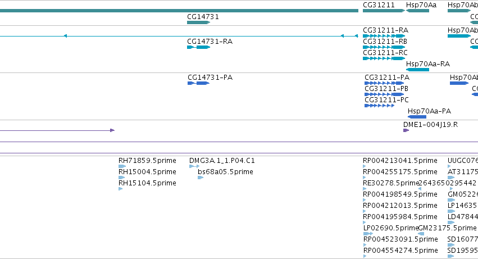The image size is (478, 259).
Task: Select the CG31211-PC protein feature
Action: point(379,106)
